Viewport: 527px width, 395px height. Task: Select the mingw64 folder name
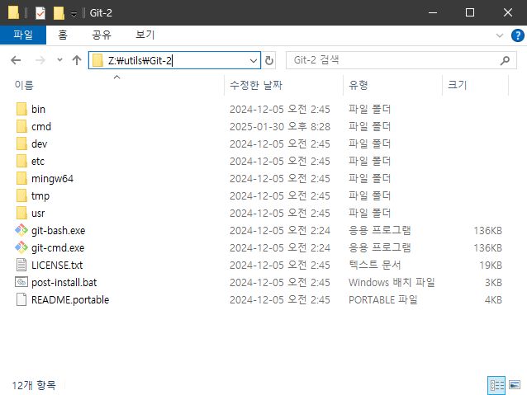coord(52,179)
